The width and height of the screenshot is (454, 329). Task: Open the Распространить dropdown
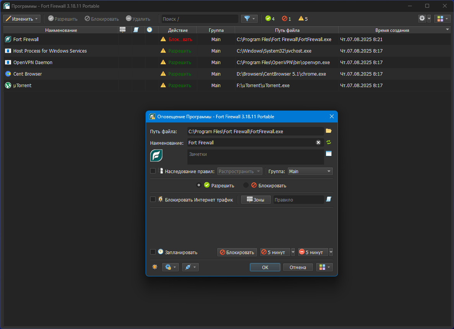pyautogui.click(x=240, y=171)
